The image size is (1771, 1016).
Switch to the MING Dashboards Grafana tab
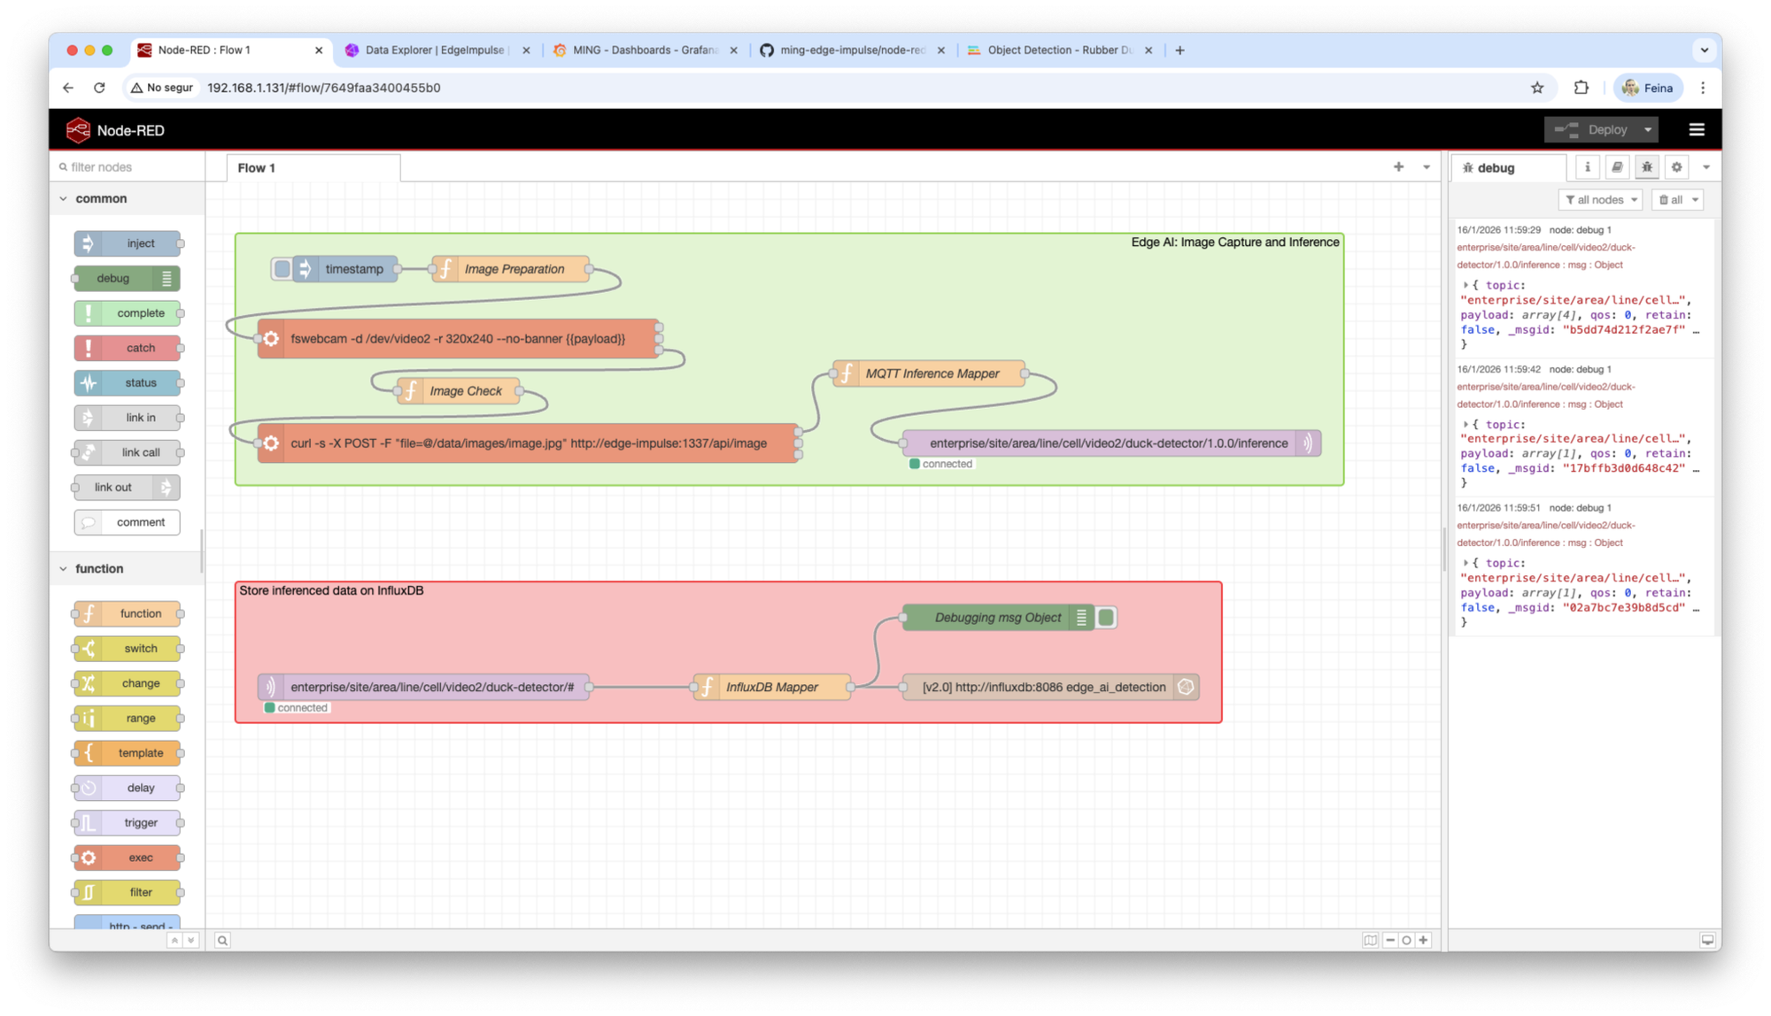point(645,50)
